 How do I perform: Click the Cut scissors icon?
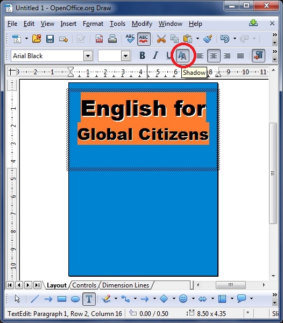coord(161,39)
